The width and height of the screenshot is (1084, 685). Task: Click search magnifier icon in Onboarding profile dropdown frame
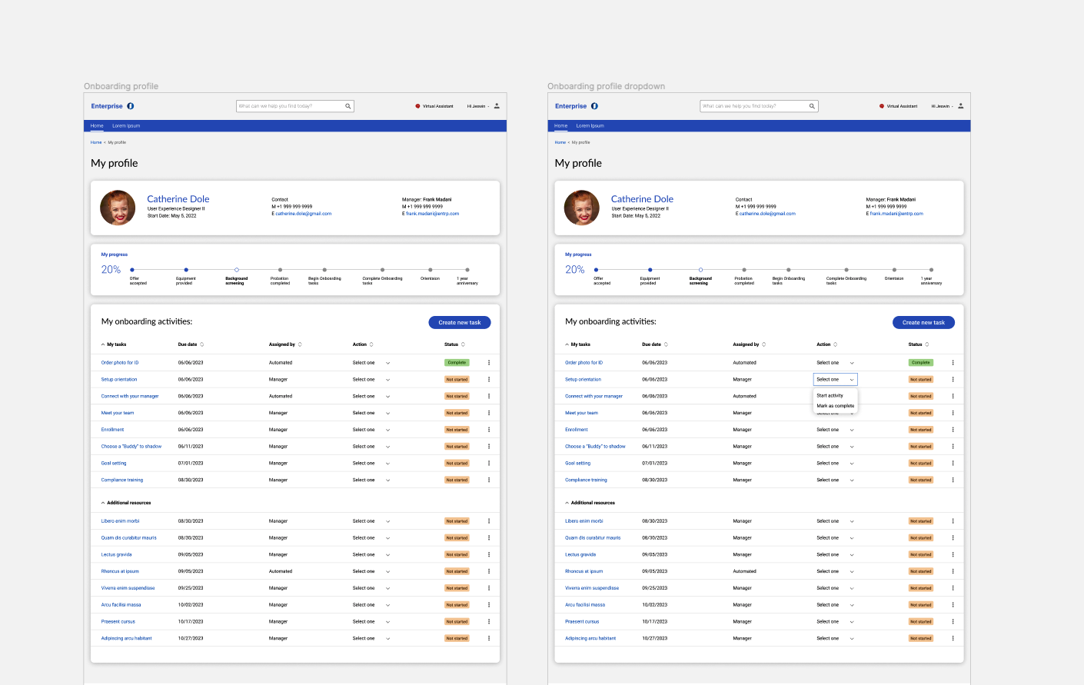point(812,106)
